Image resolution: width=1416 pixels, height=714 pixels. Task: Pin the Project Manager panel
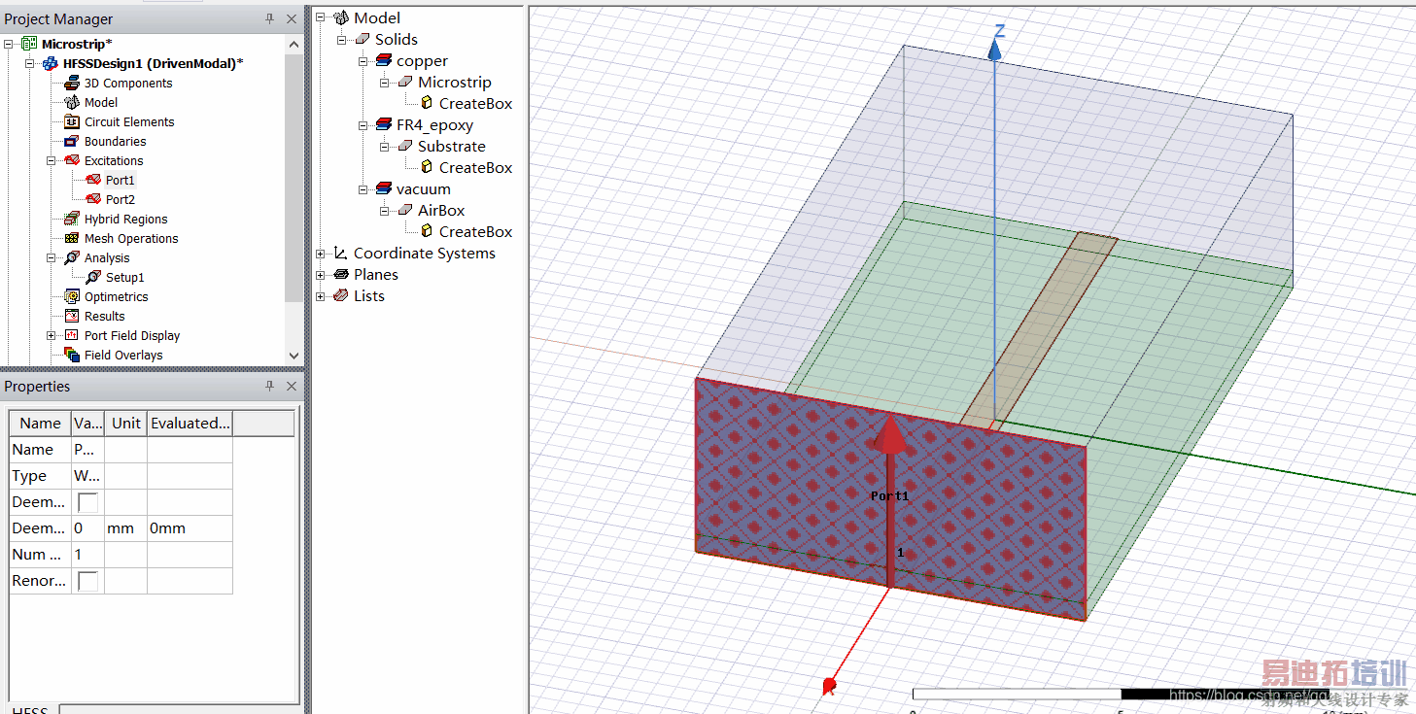270,19
